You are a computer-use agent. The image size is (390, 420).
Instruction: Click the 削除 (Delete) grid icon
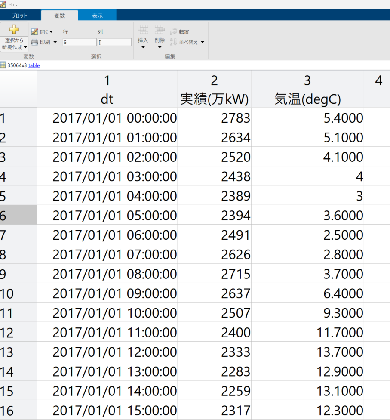point(160,30)
